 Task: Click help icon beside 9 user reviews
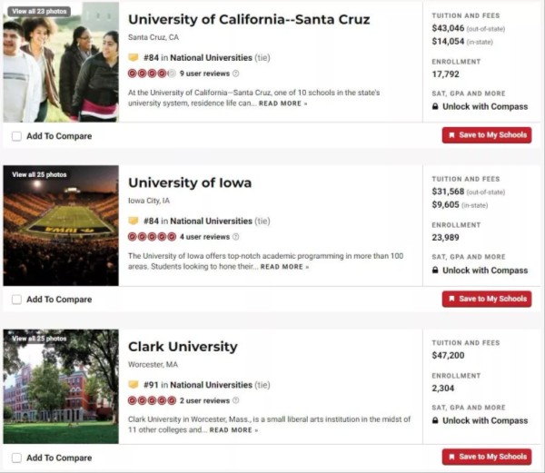(x=235, y=74)
